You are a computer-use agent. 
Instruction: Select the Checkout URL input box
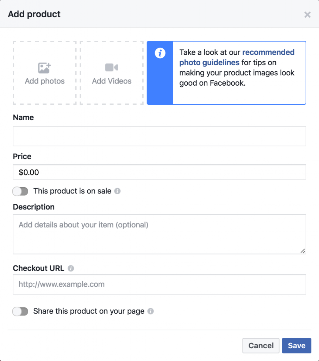tap(159, 284)
